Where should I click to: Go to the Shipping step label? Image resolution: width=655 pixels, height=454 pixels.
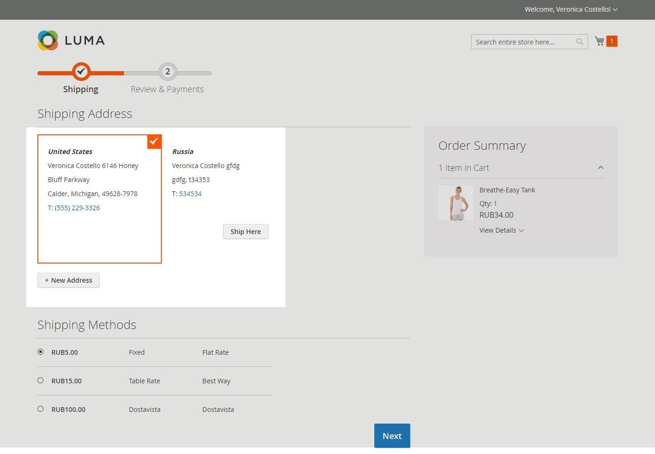click(81, 89)
